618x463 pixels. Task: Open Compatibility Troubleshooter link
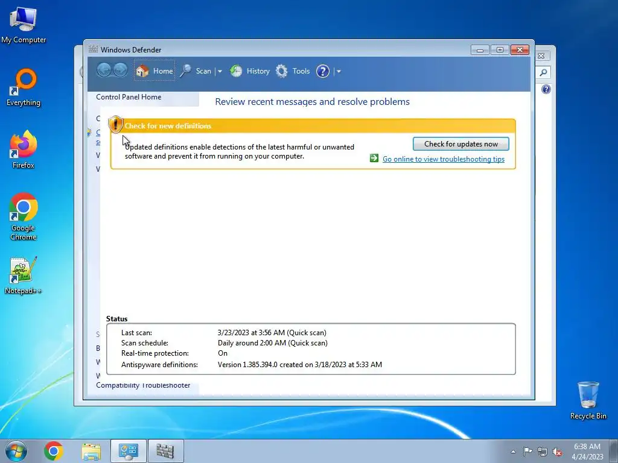point(143,385)
